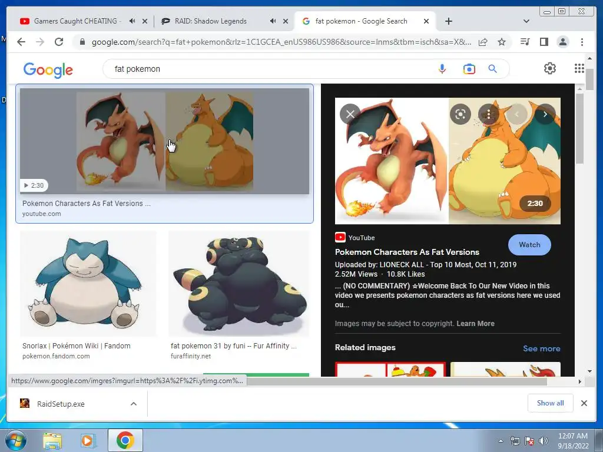Search by voice with the microphone icon
603x452 pixels.
coord(442,69)
